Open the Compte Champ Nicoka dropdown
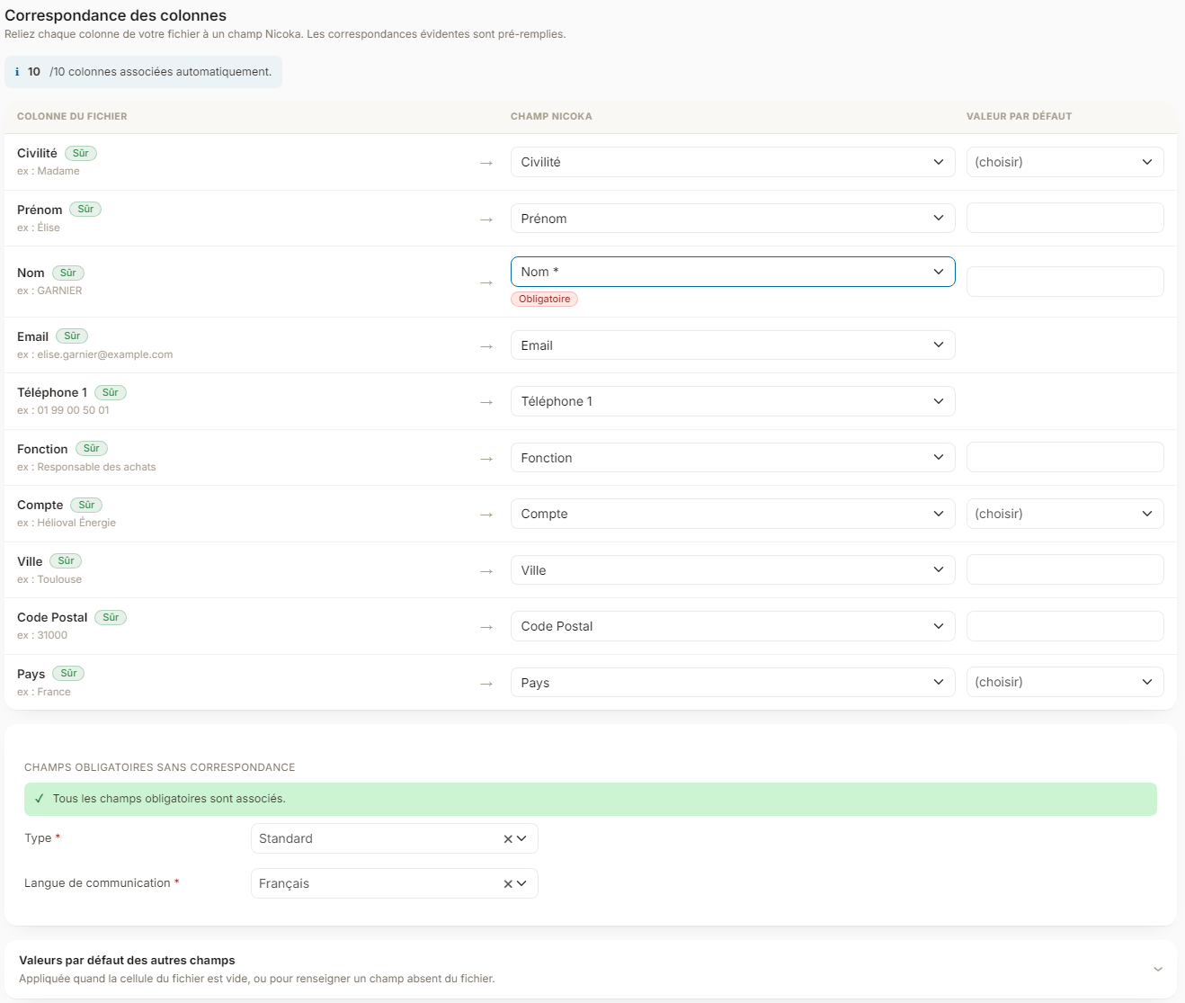Screen dimensions: 1185x1003 (733, 514)
